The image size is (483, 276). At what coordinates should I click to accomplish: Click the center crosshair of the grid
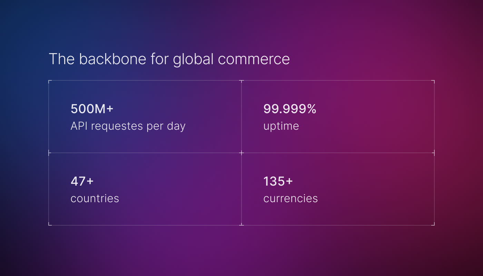point(241,152)
